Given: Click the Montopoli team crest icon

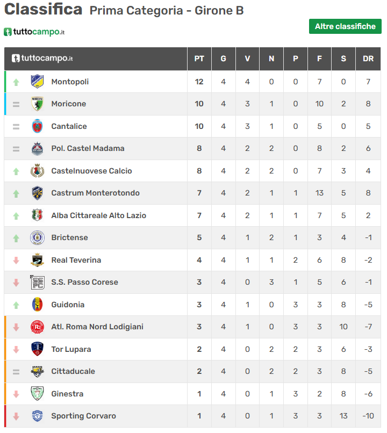Looking at the screenshot, I should 37,82.
